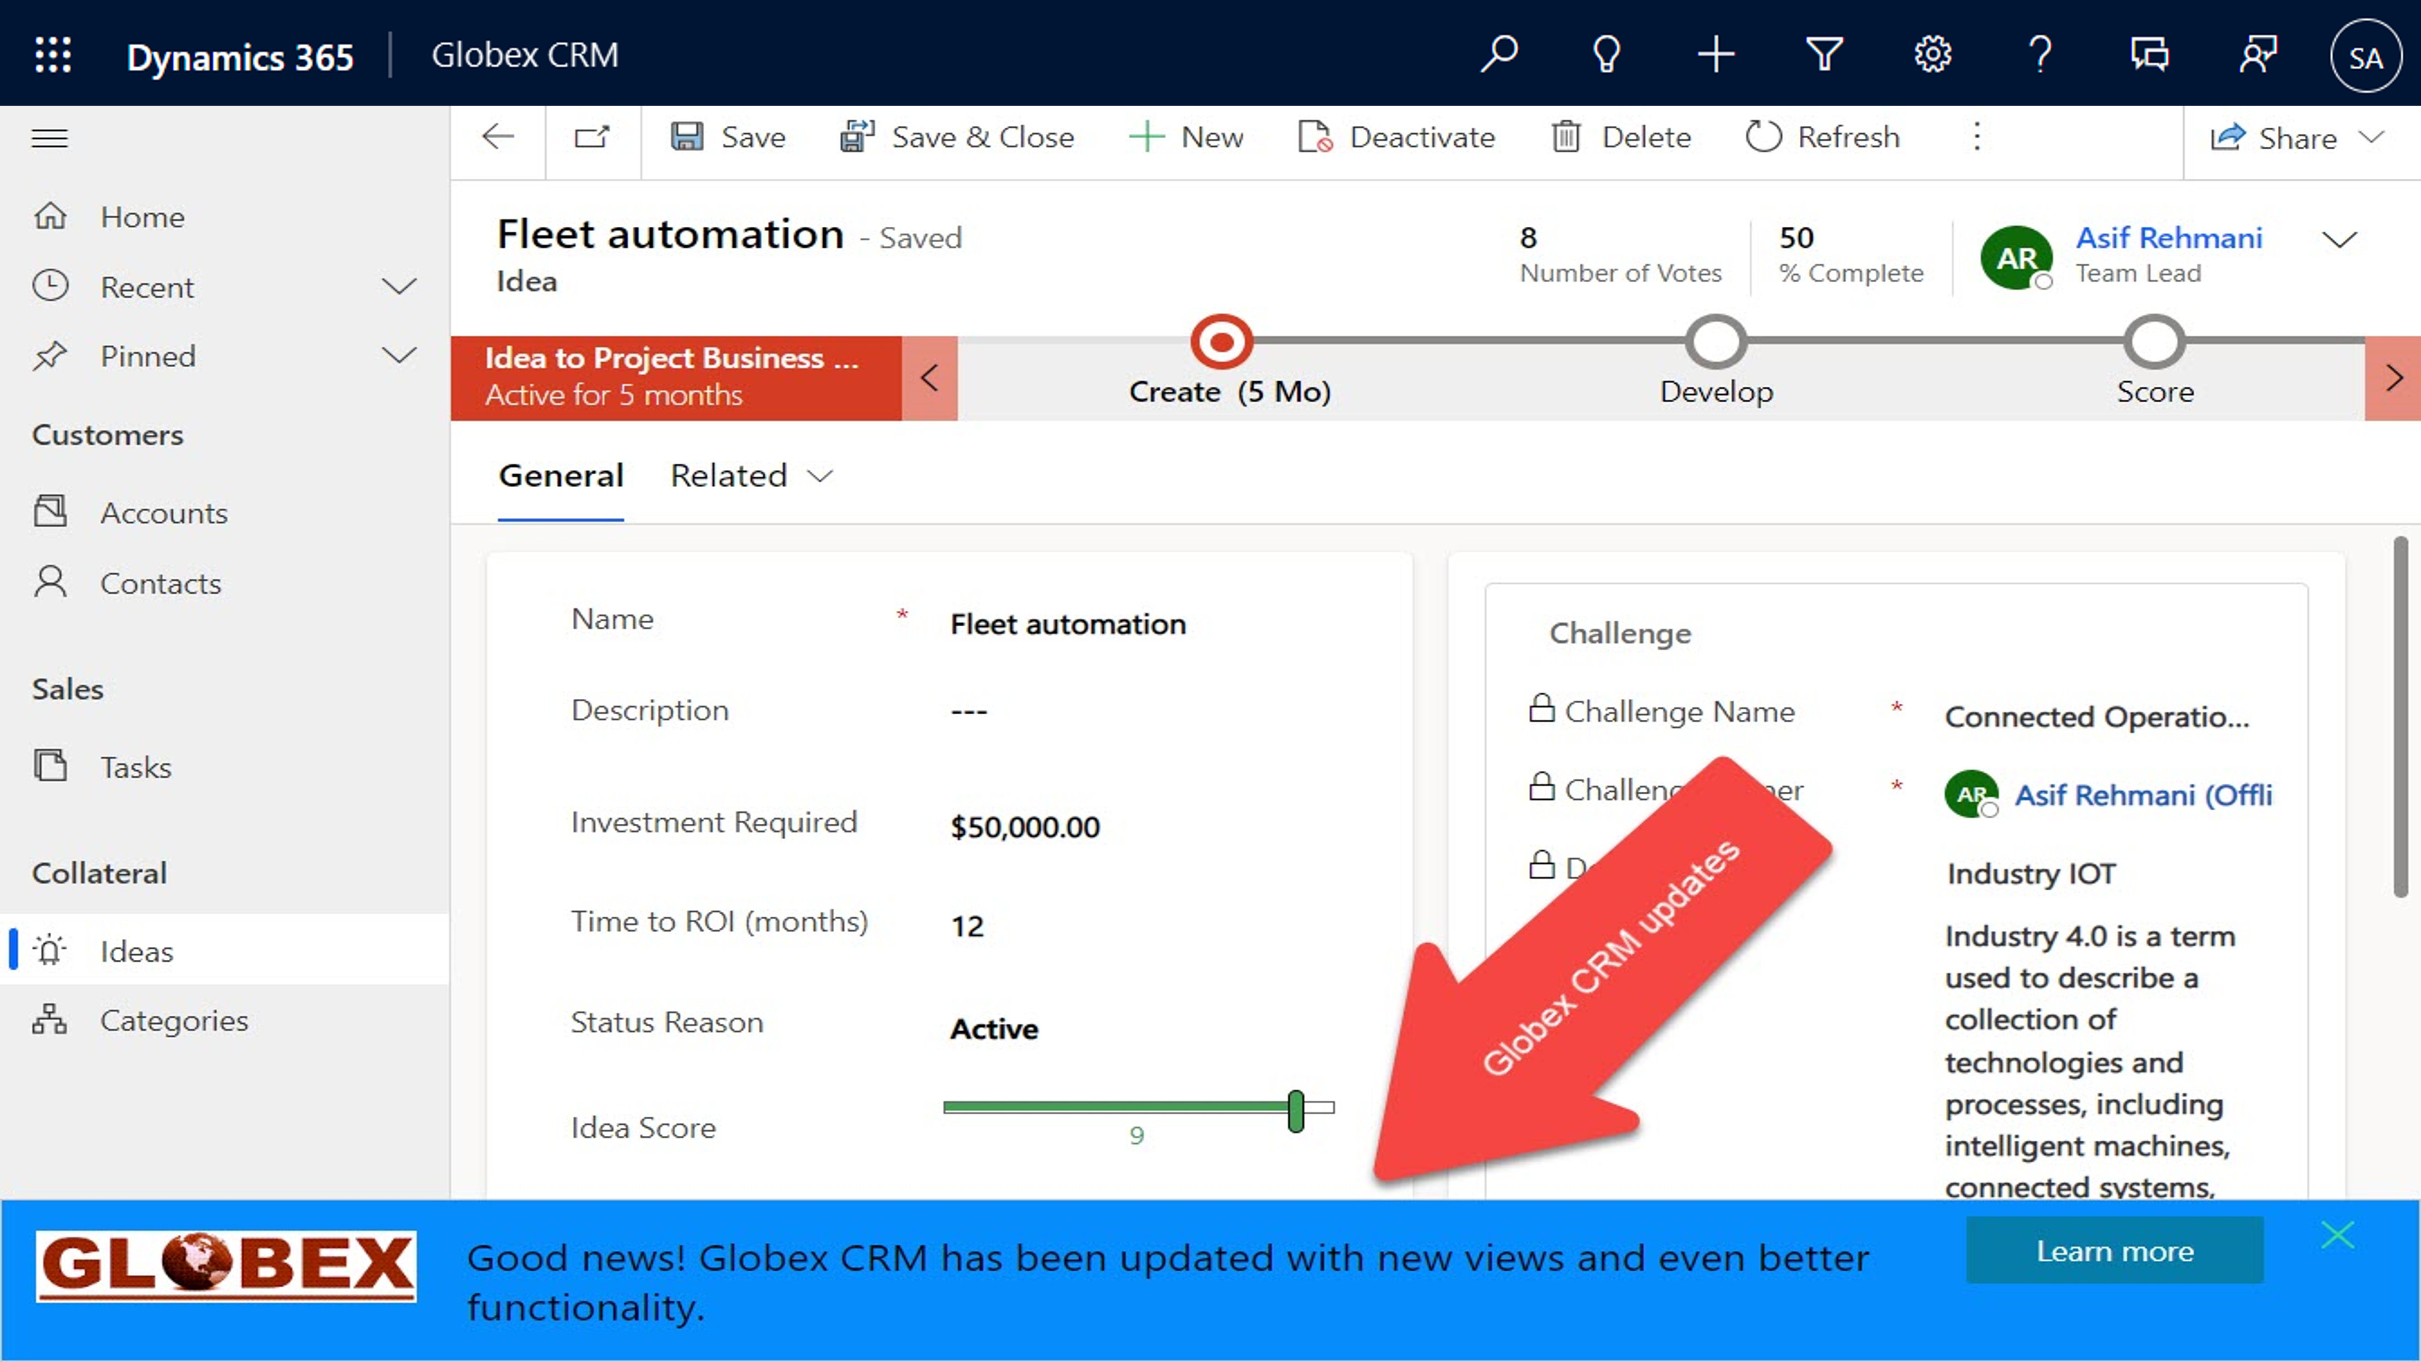Open the app launcher waffle menu

point(53,54)
